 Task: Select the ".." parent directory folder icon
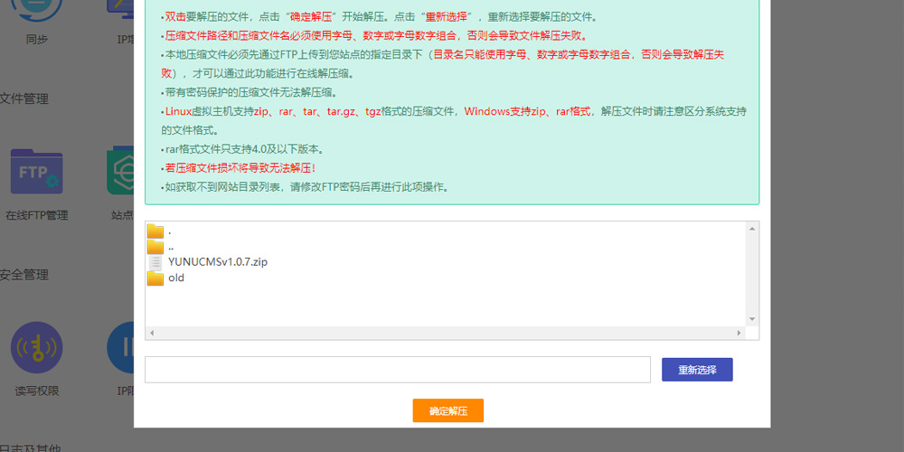click(155, 247)
